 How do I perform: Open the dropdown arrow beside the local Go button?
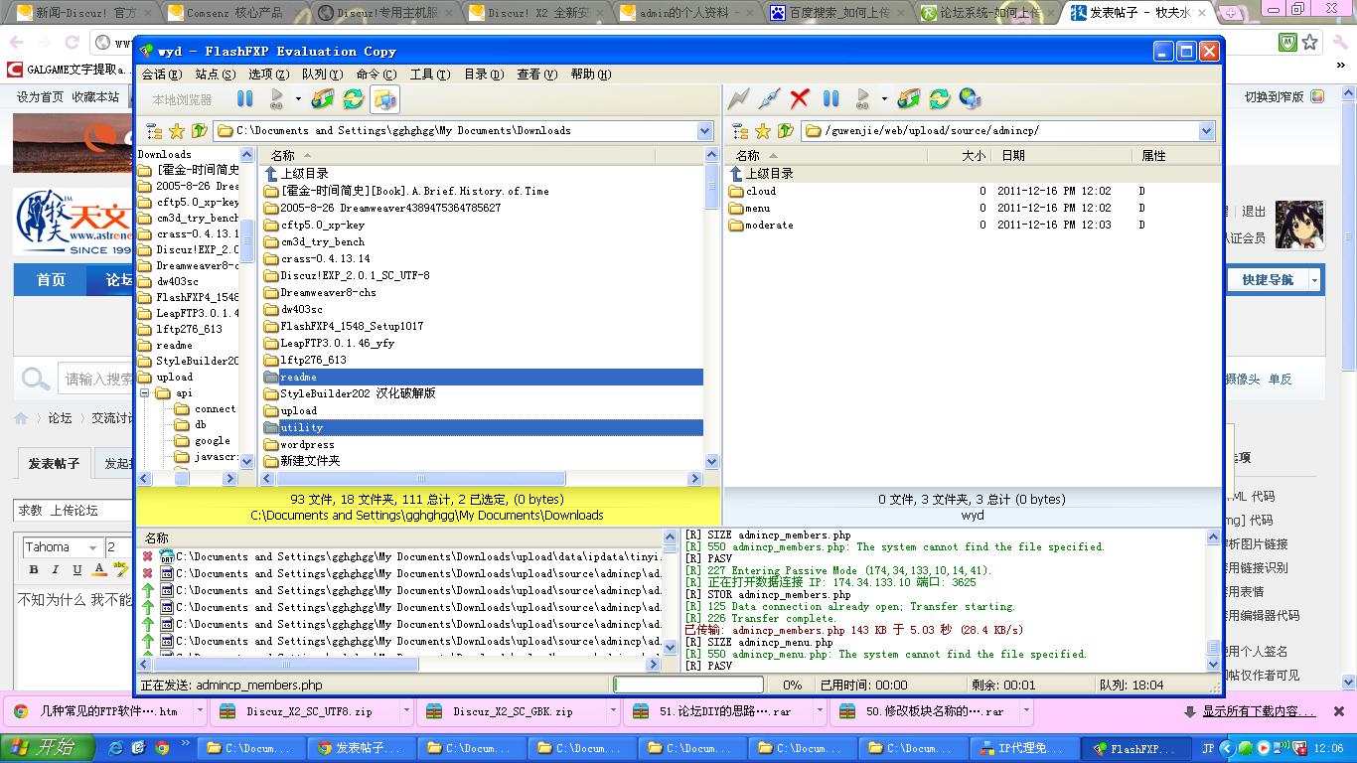pos(297,99)
